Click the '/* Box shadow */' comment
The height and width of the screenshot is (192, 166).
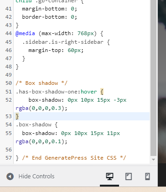pos(41,83)
